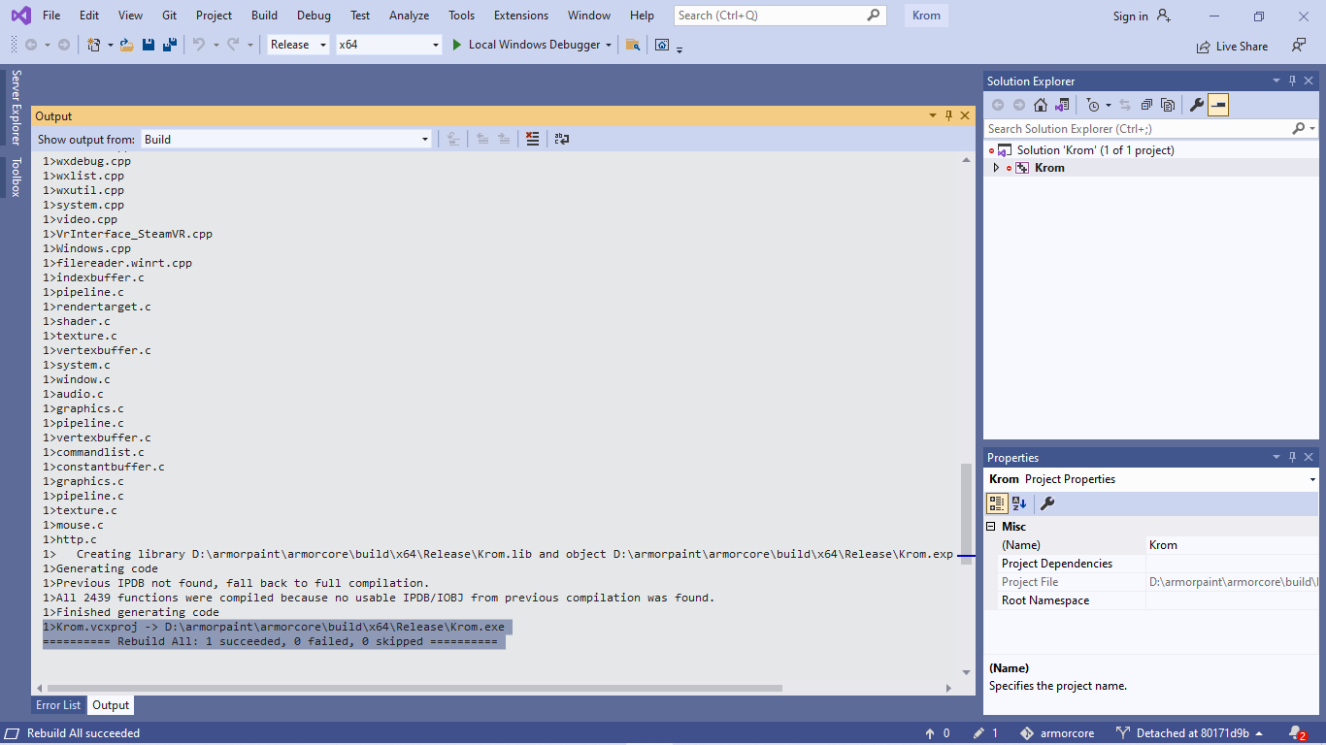Screen dimensions: 1326x745
Task: Switch to the Error List tab
Action: tap(57, 705)
